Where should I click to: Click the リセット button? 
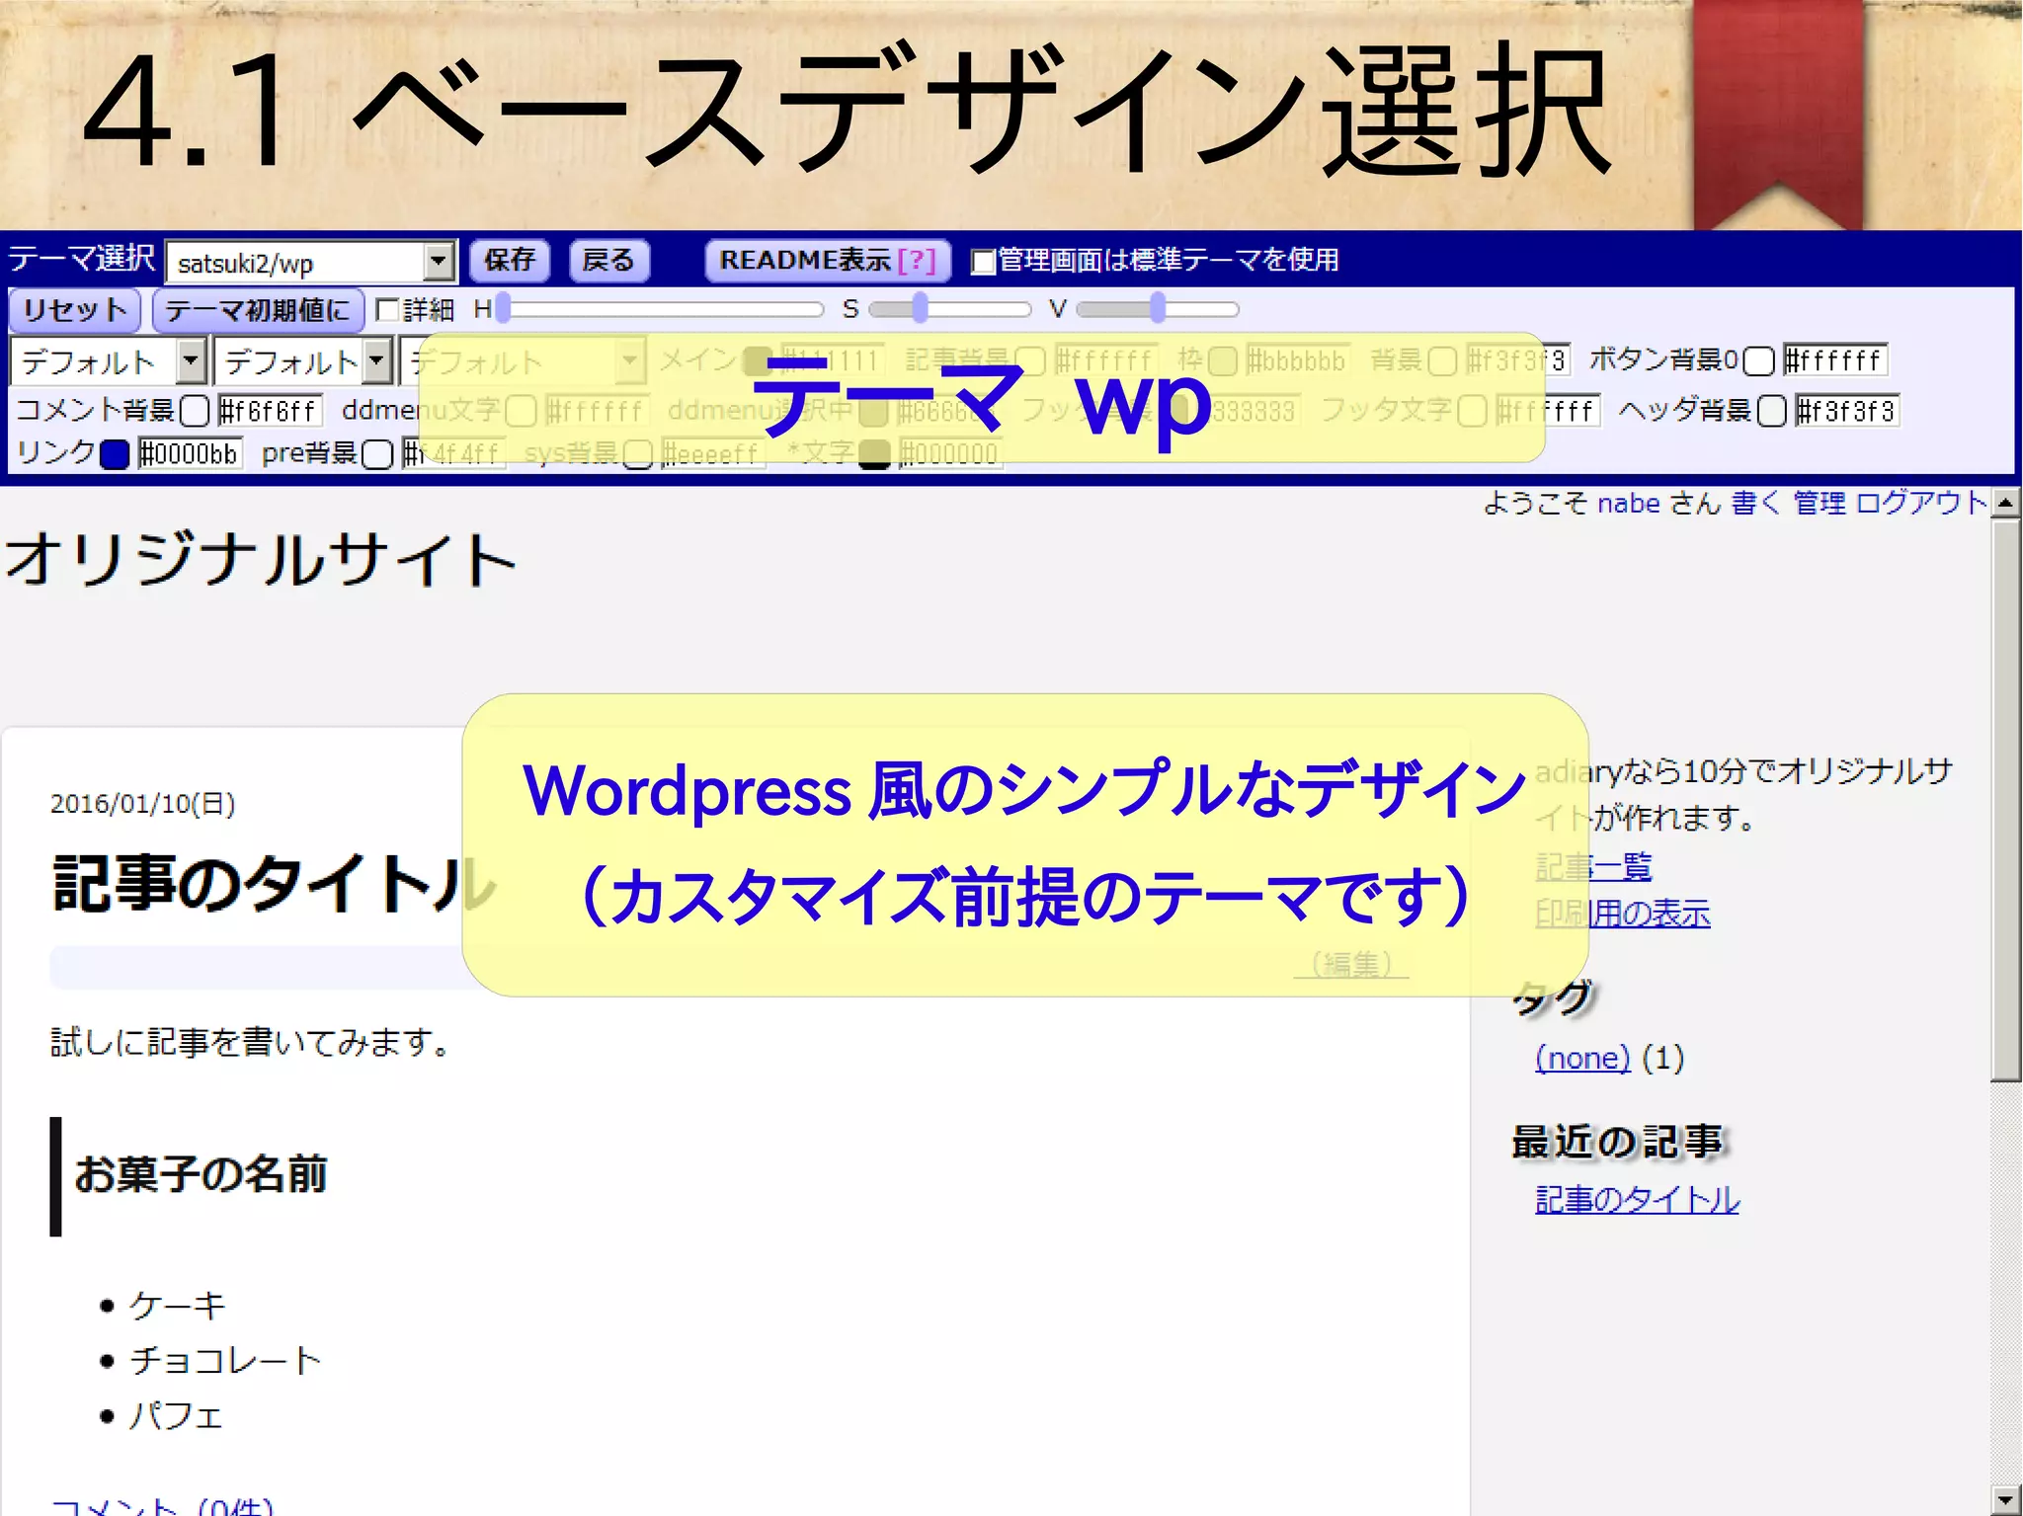pyautogui.click(x=75, y=310)
